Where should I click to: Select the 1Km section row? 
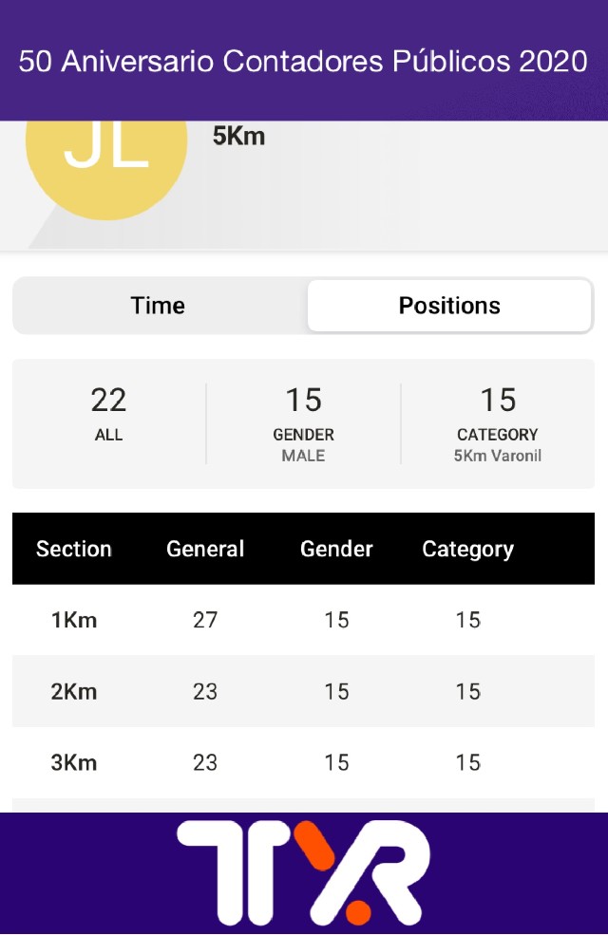[x=74, y=620]
